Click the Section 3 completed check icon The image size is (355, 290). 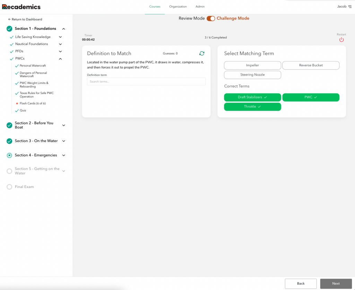click(9, 141)
